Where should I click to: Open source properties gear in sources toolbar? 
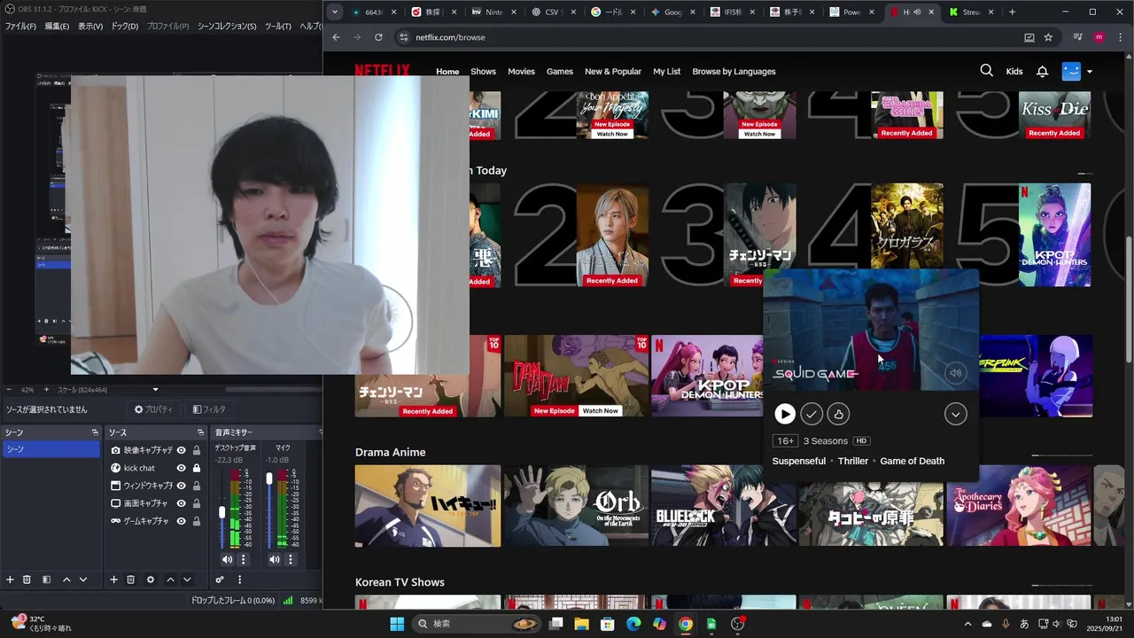(x=150, y=580)
